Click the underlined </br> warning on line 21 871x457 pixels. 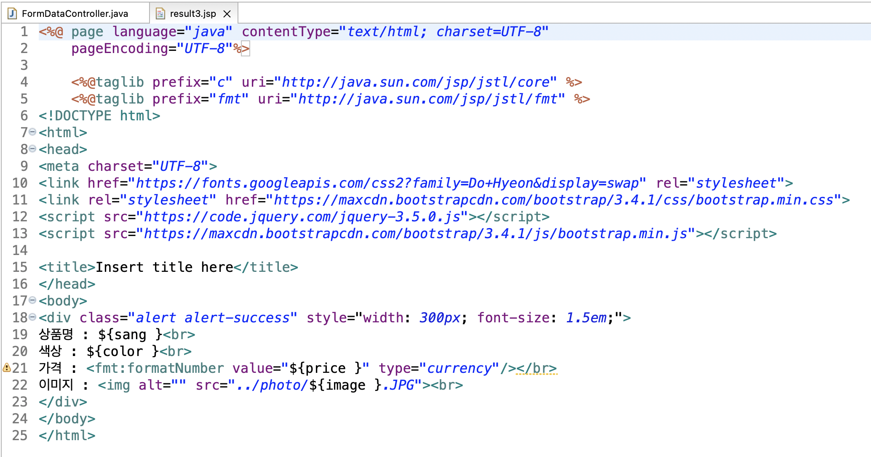point(536,368)
